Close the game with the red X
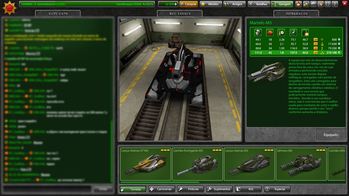349x196 pixels. coord(344,4)
